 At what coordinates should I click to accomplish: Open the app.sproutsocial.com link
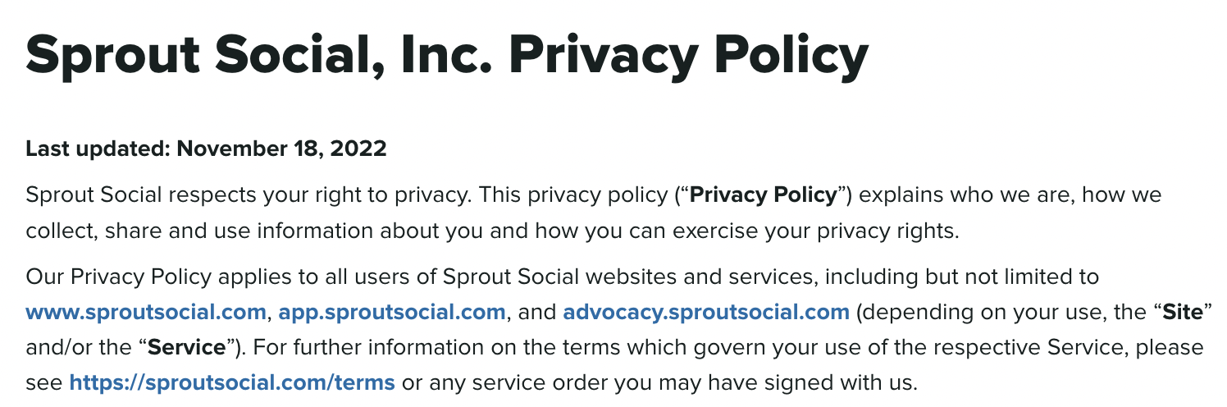pos(391,313)
